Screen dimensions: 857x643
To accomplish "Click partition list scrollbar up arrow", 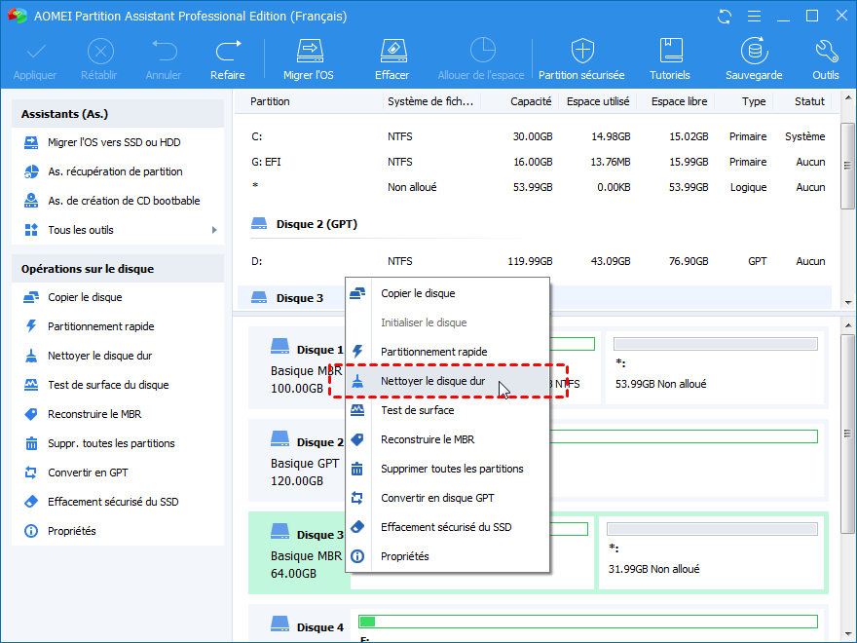I will (847, 98).
